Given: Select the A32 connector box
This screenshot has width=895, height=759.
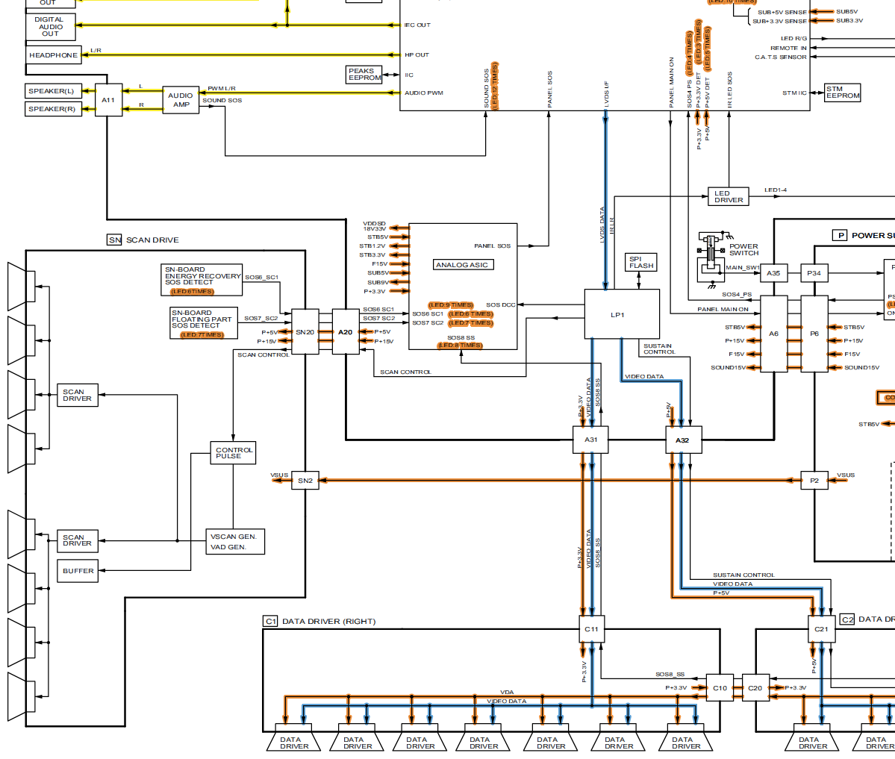Looking at the screenshot, I should [682, 440].
